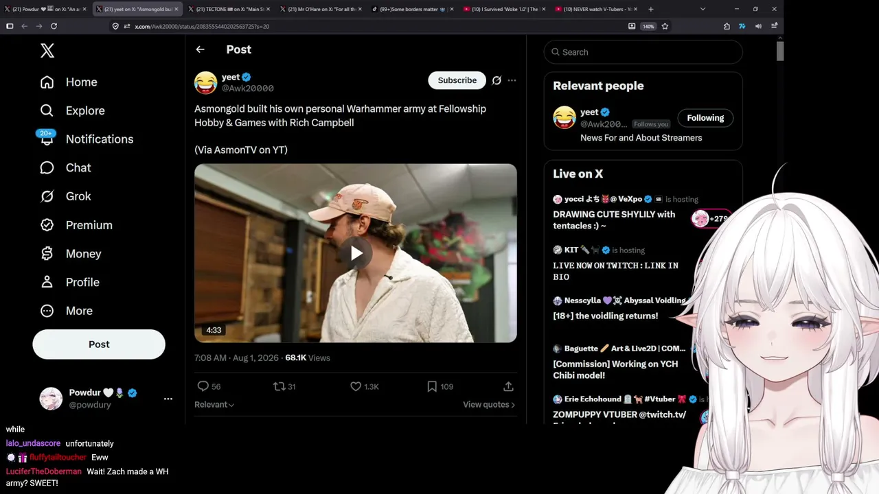This screenshot has width=879, height=494.
Task: Toggle tab audio speaker icon in toolbar
Action: 758,26
